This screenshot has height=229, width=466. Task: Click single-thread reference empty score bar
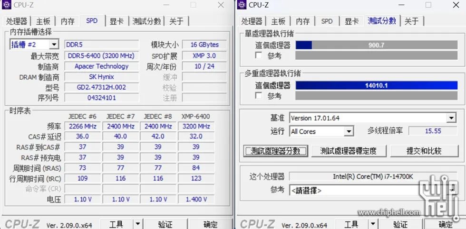coord(377,55)
